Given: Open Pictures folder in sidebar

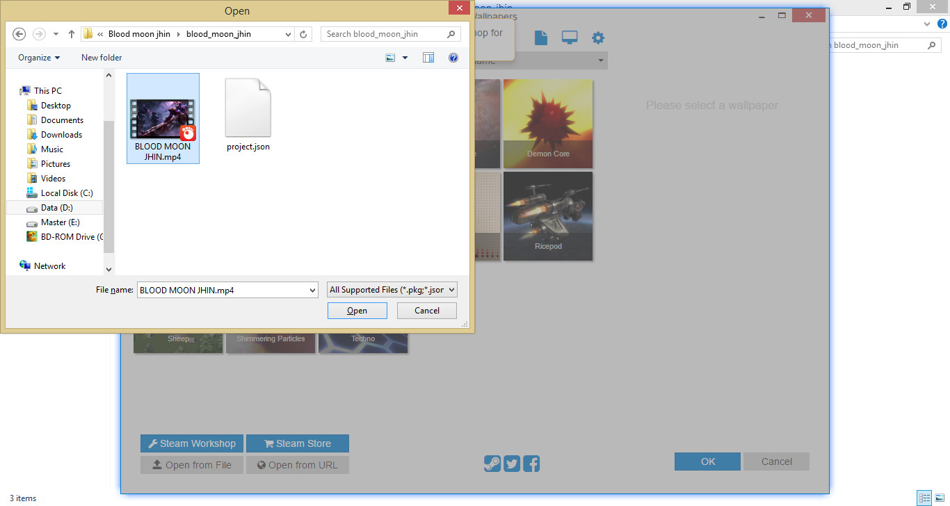Looking at the screenshot, I should (x=56, y=164).
